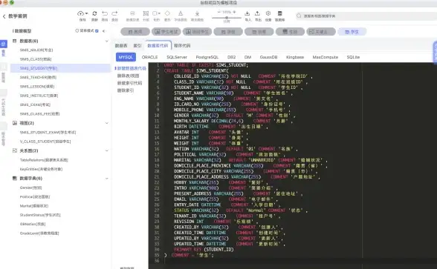The image size is (437, 269).
Task: Toggle the simple mode checkbox
Action: 97,31
